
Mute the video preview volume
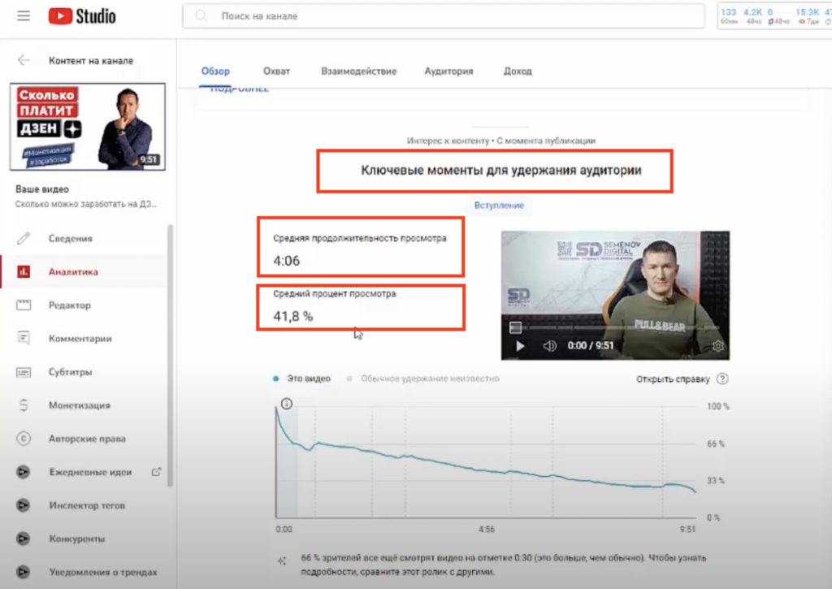[549, 346]
